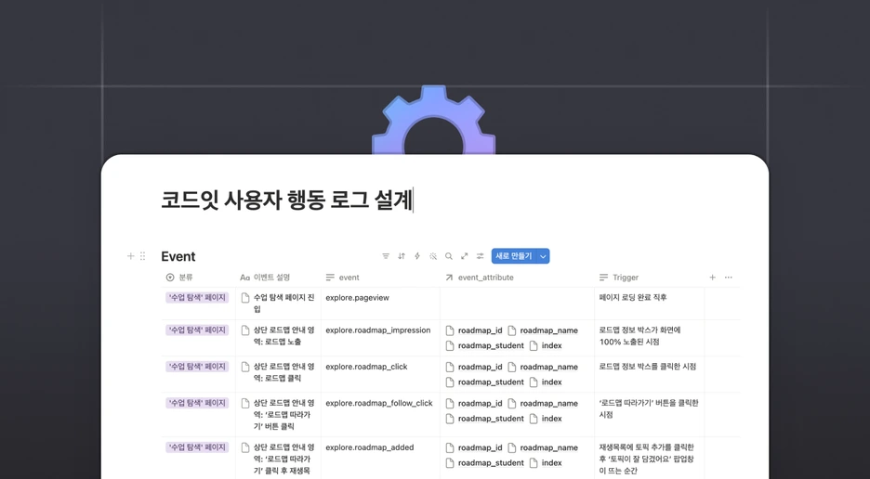
Task: Click the page icon beside 수업 탐색 페이지 진입
Action: (245, 298)
